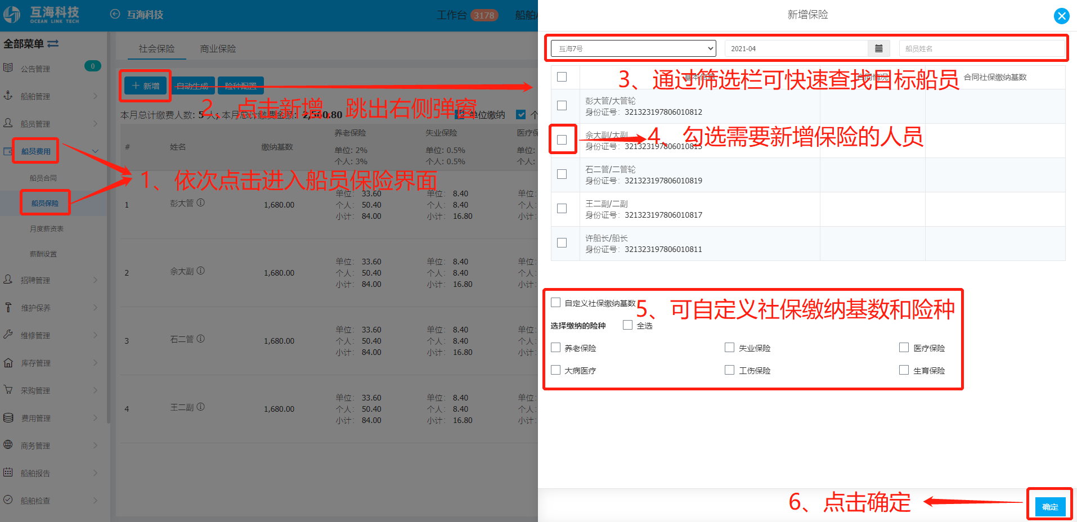Tick the select-all checkbox in the table header

[x=562, y=76]
